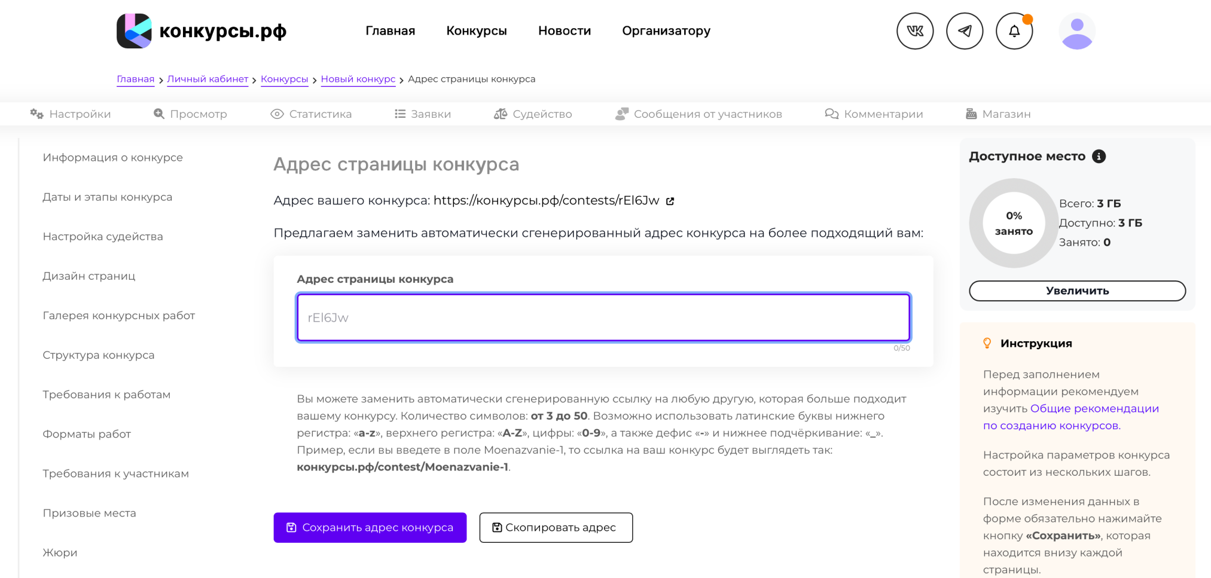
Task: Open the Telegram channel icon
Action: 964,31
